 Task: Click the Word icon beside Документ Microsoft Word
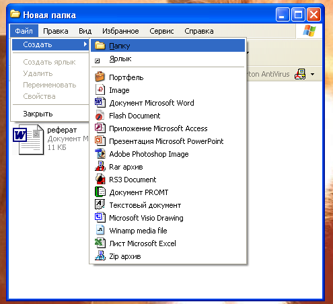point(100,102)
